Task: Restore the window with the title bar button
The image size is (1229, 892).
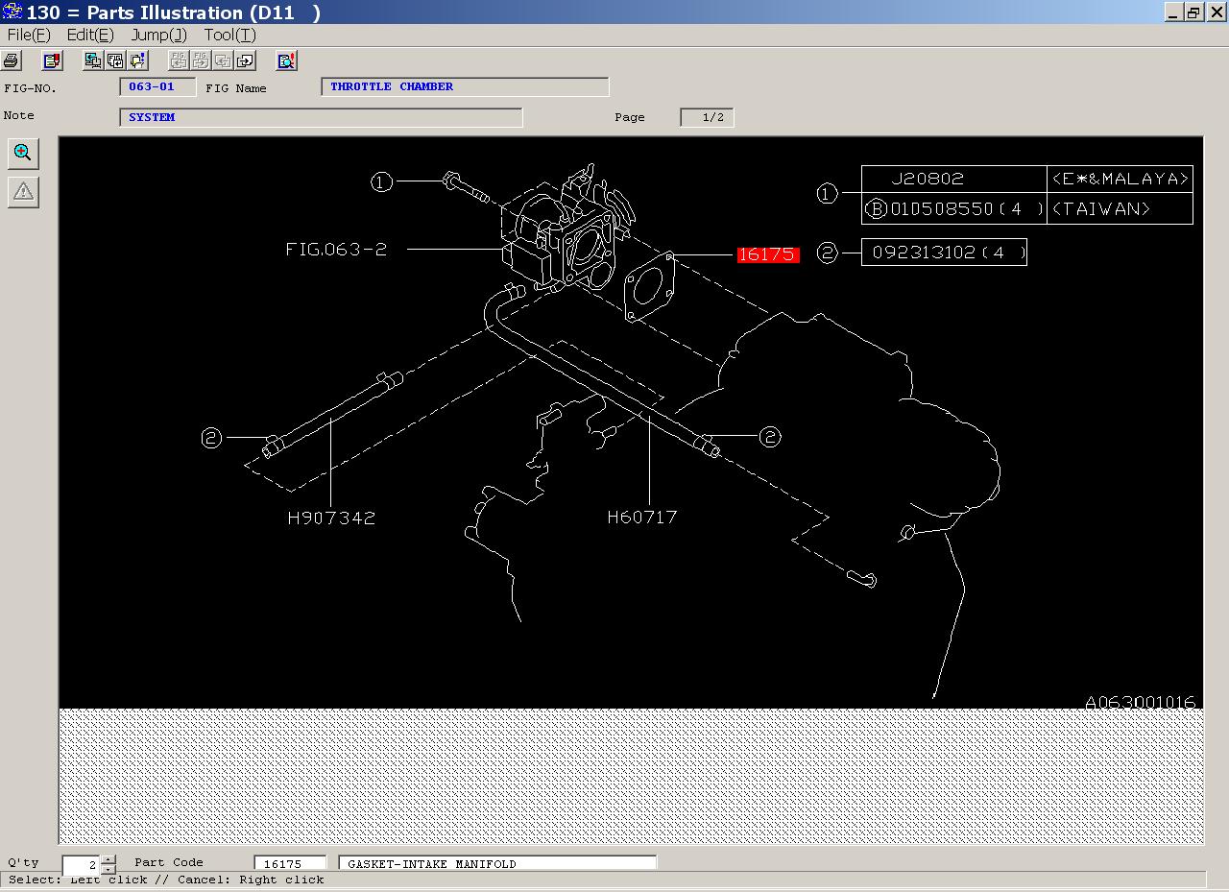Action: (1193, 12)
